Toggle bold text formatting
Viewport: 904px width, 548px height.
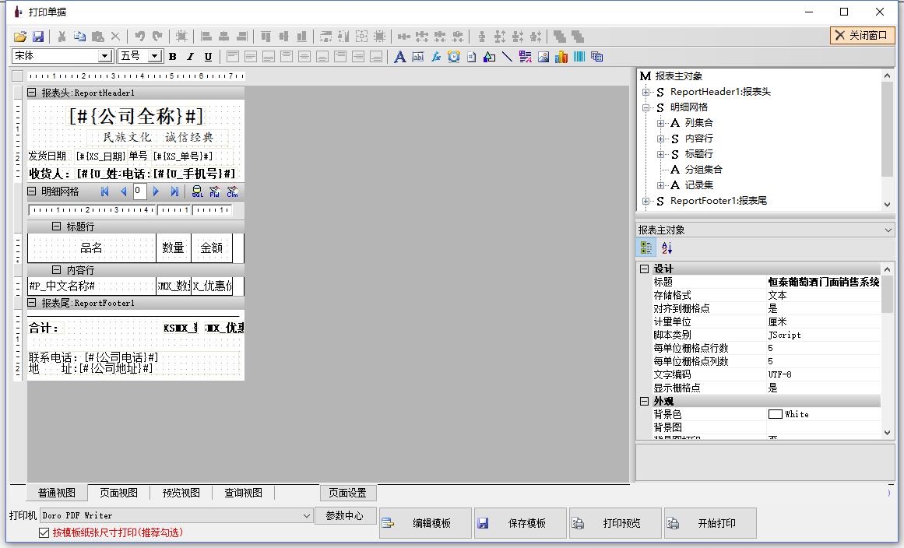tap(172, 57)
